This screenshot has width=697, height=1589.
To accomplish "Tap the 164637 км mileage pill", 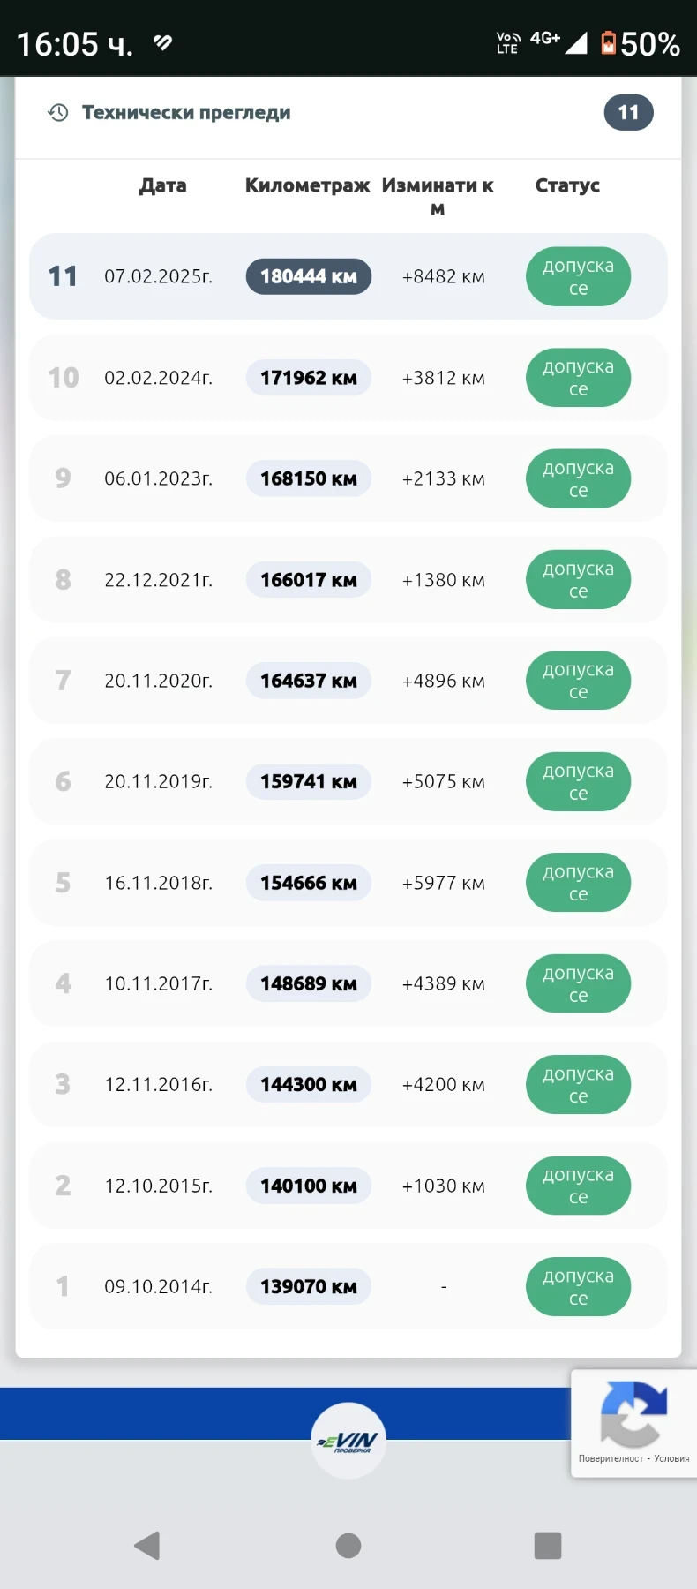I will pyautogui.click(x=308, y=681).
